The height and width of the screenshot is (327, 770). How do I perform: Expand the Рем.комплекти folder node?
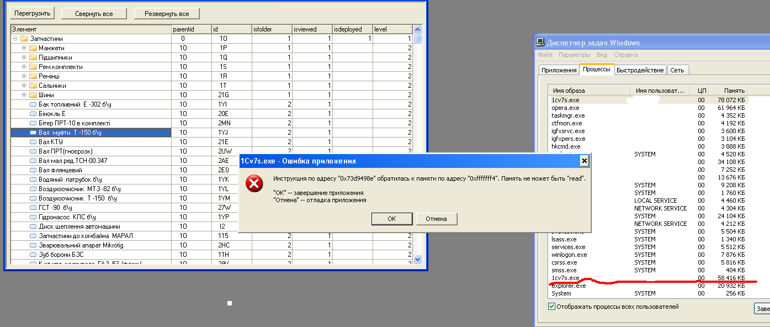24,67
